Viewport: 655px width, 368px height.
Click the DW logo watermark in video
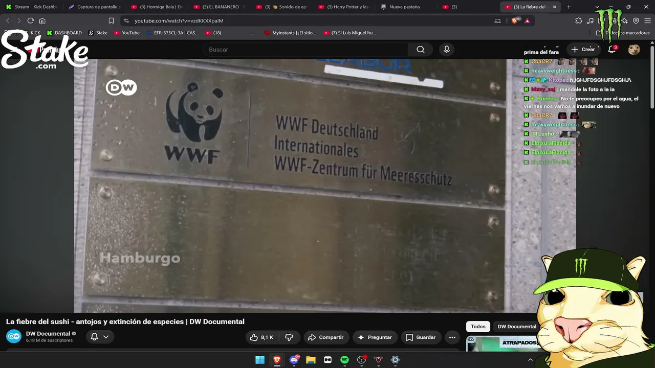click(121, 87)
